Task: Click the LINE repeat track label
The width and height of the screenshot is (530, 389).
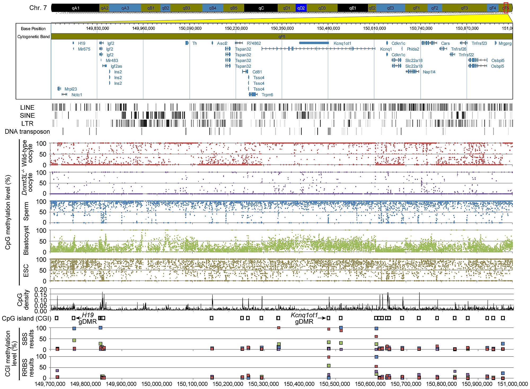Action: tap(27, 108)
